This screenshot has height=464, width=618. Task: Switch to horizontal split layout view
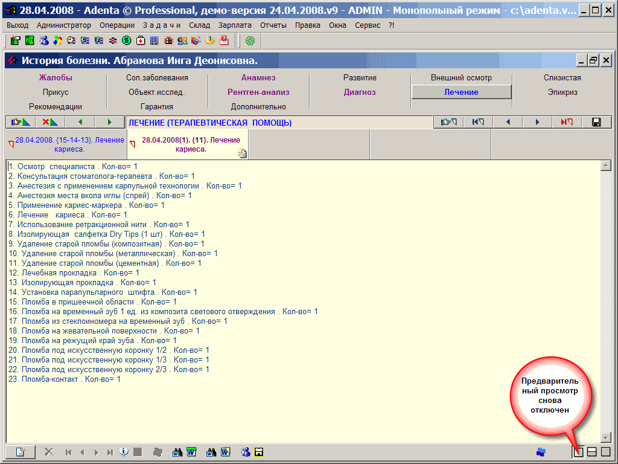click(x=592, y=451)
